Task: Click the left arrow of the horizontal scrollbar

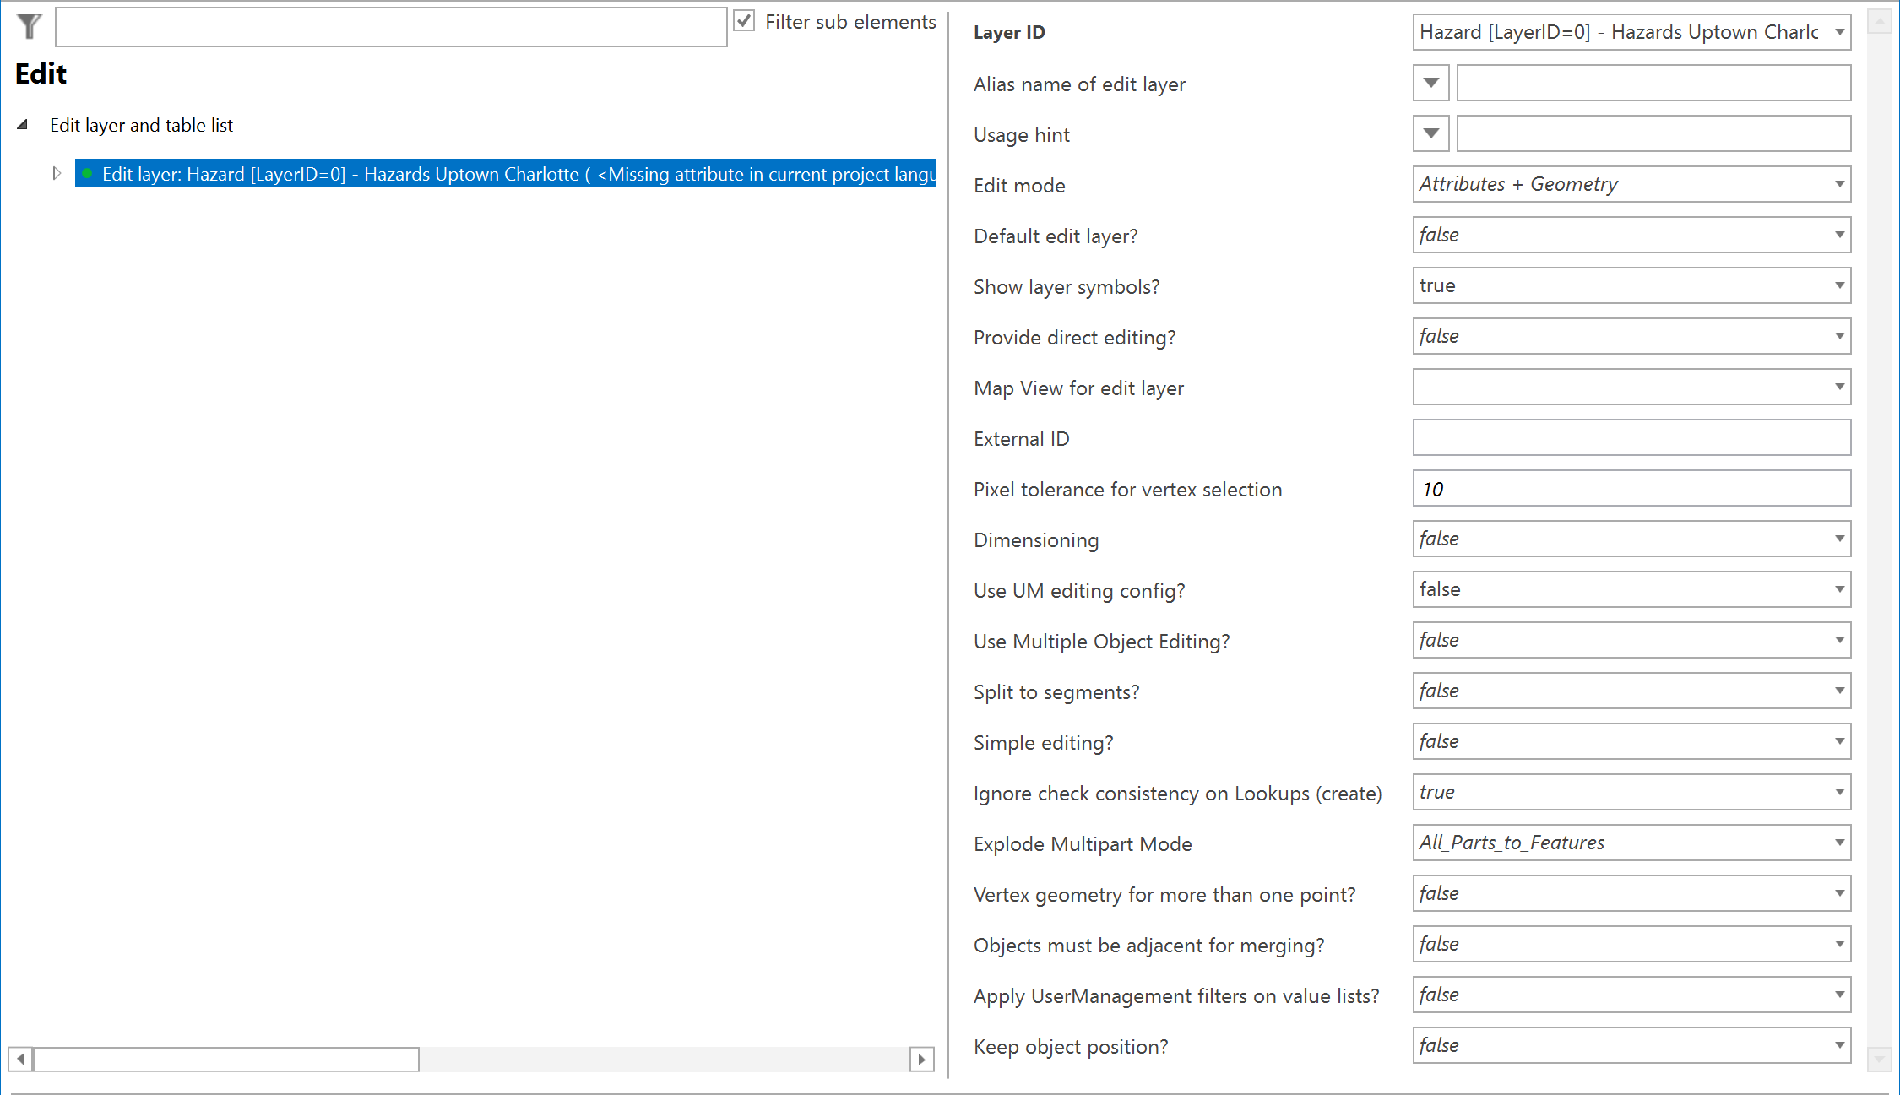Action: pyautogui.click(x=19, y=1059)
